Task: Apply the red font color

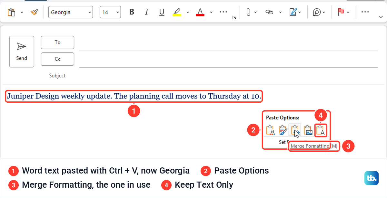Action: [200, 12]
